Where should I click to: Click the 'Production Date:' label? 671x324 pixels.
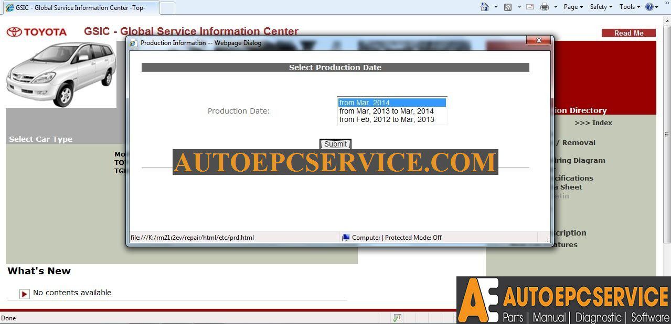(x=239, y=111)
